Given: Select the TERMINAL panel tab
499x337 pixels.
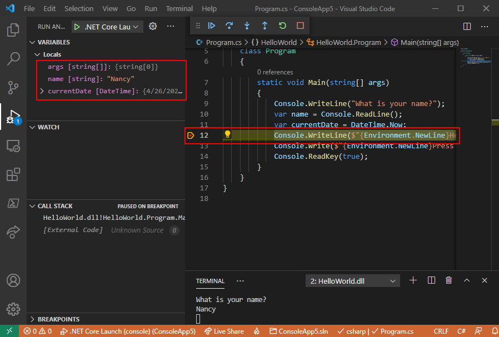Looking at the screenshot, I should click(210, 281).
